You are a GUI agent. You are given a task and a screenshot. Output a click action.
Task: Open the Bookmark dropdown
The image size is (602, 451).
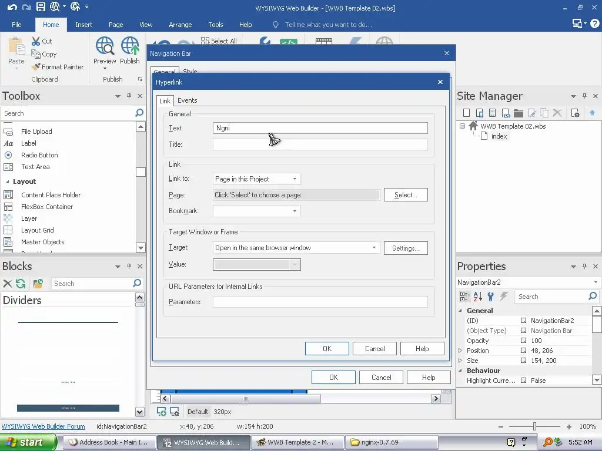(295, 211)
